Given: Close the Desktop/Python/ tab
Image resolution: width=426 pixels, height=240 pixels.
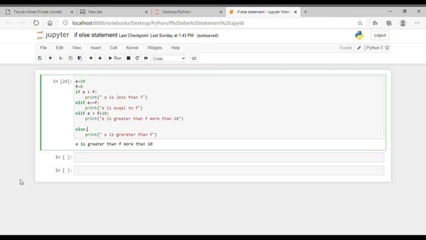Looking at the screenshot, I should coord(220,12).
